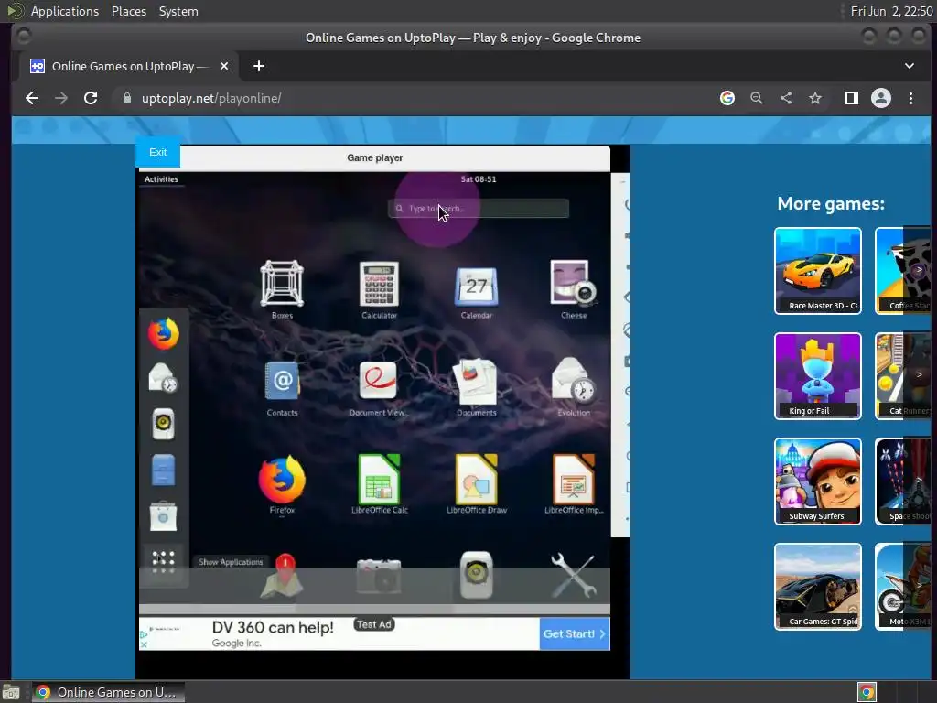Click Get Start! ad button
The width and height of the screenshot is (937, 703).
[x=575, y=633]
